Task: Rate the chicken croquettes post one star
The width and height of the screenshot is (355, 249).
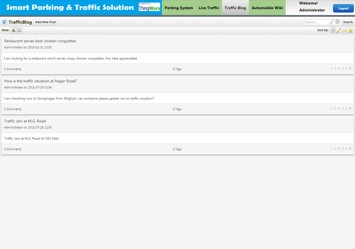Action: point(332,68)
